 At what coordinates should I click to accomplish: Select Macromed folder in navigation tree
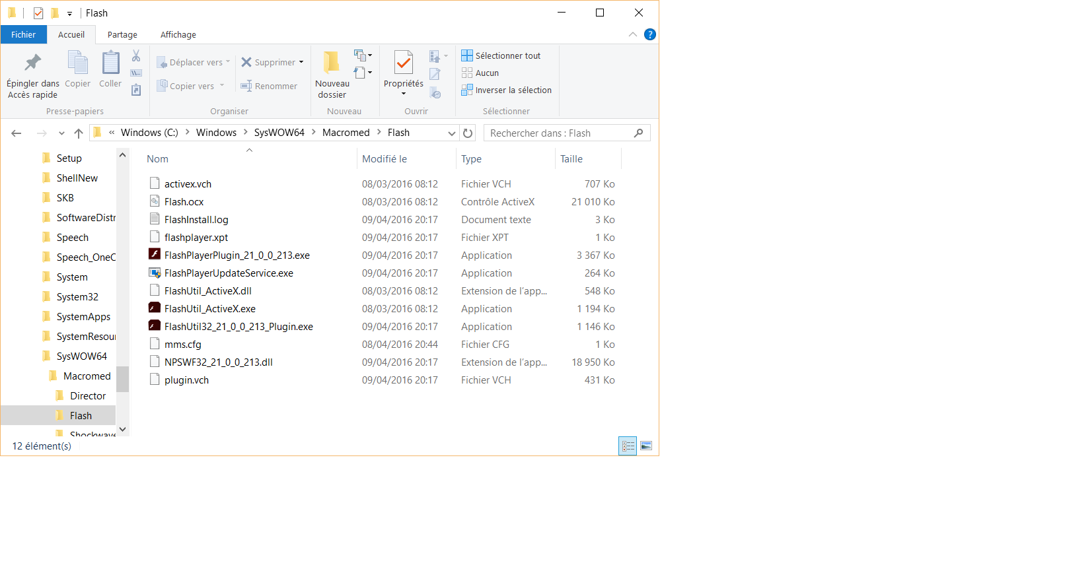(87, 376)
